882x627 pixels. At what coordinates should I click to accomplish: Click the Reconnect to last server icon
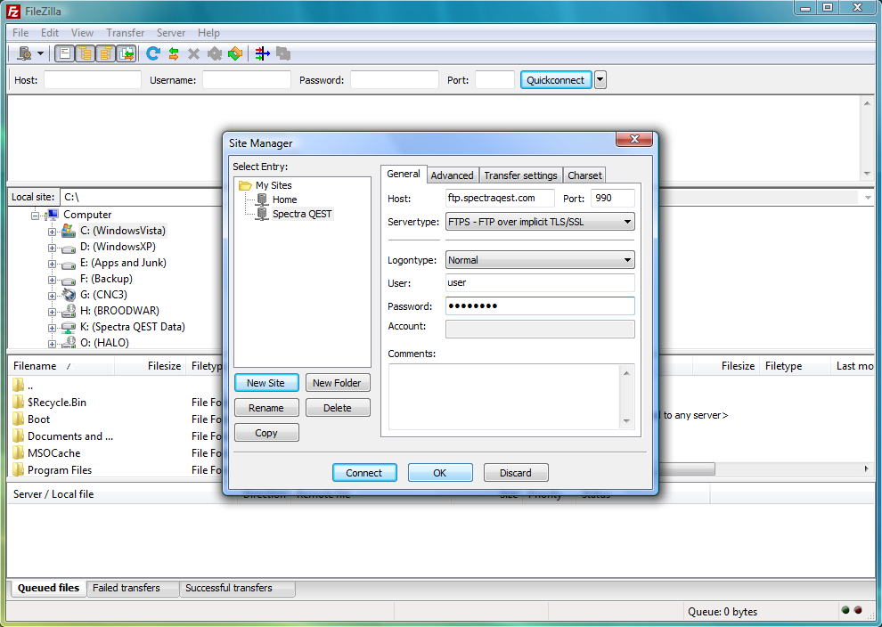[234, 53]
